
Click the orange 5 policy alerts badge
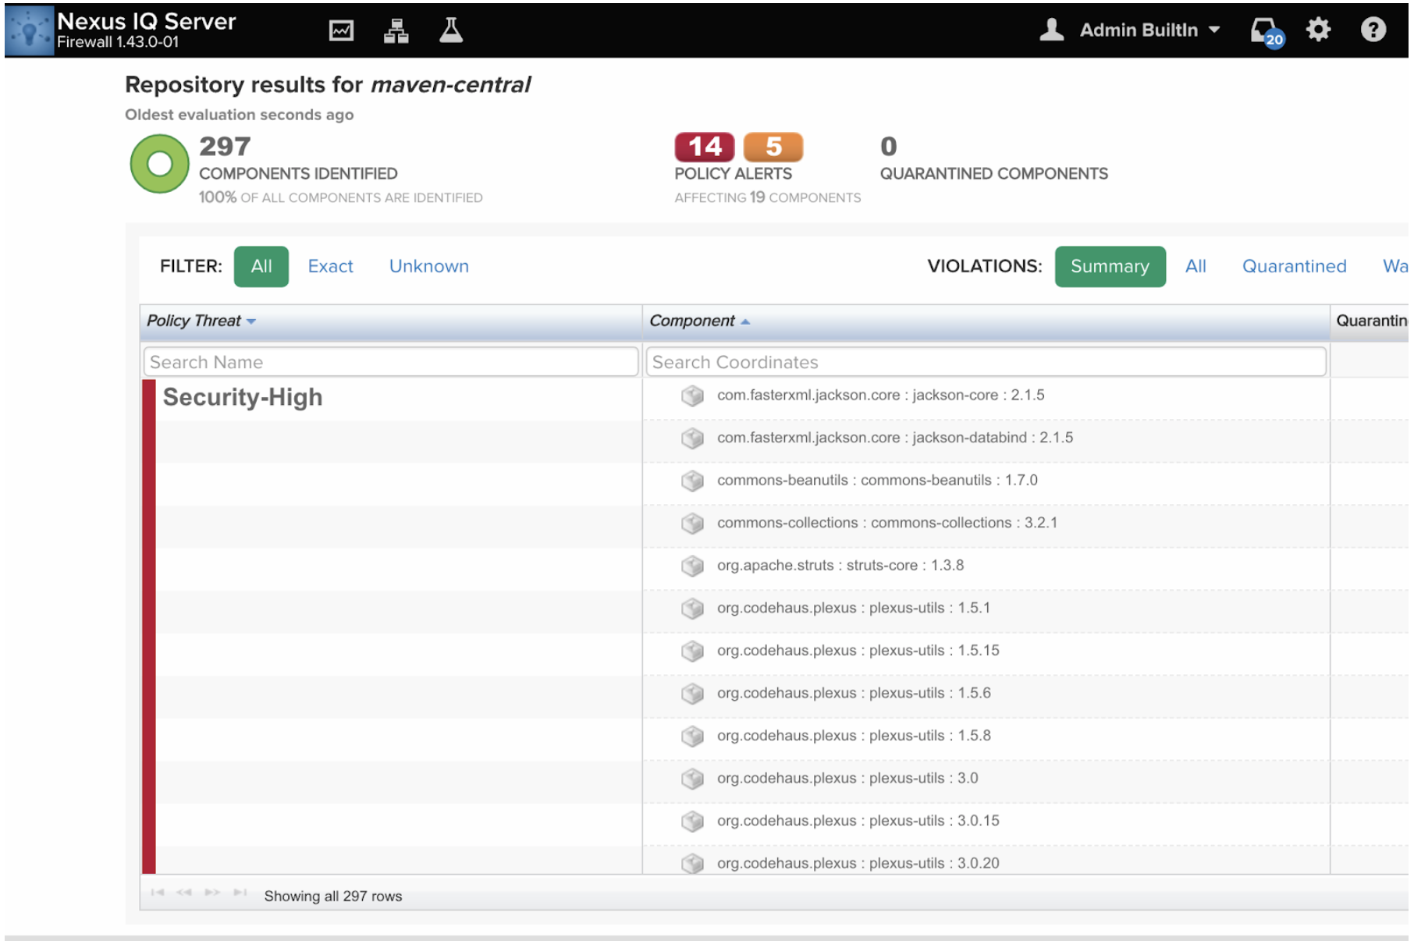click(773, 147)
